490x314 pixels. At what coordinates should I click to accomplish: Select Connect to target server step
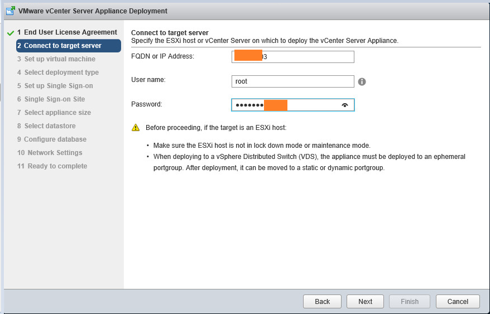(69, 46)
